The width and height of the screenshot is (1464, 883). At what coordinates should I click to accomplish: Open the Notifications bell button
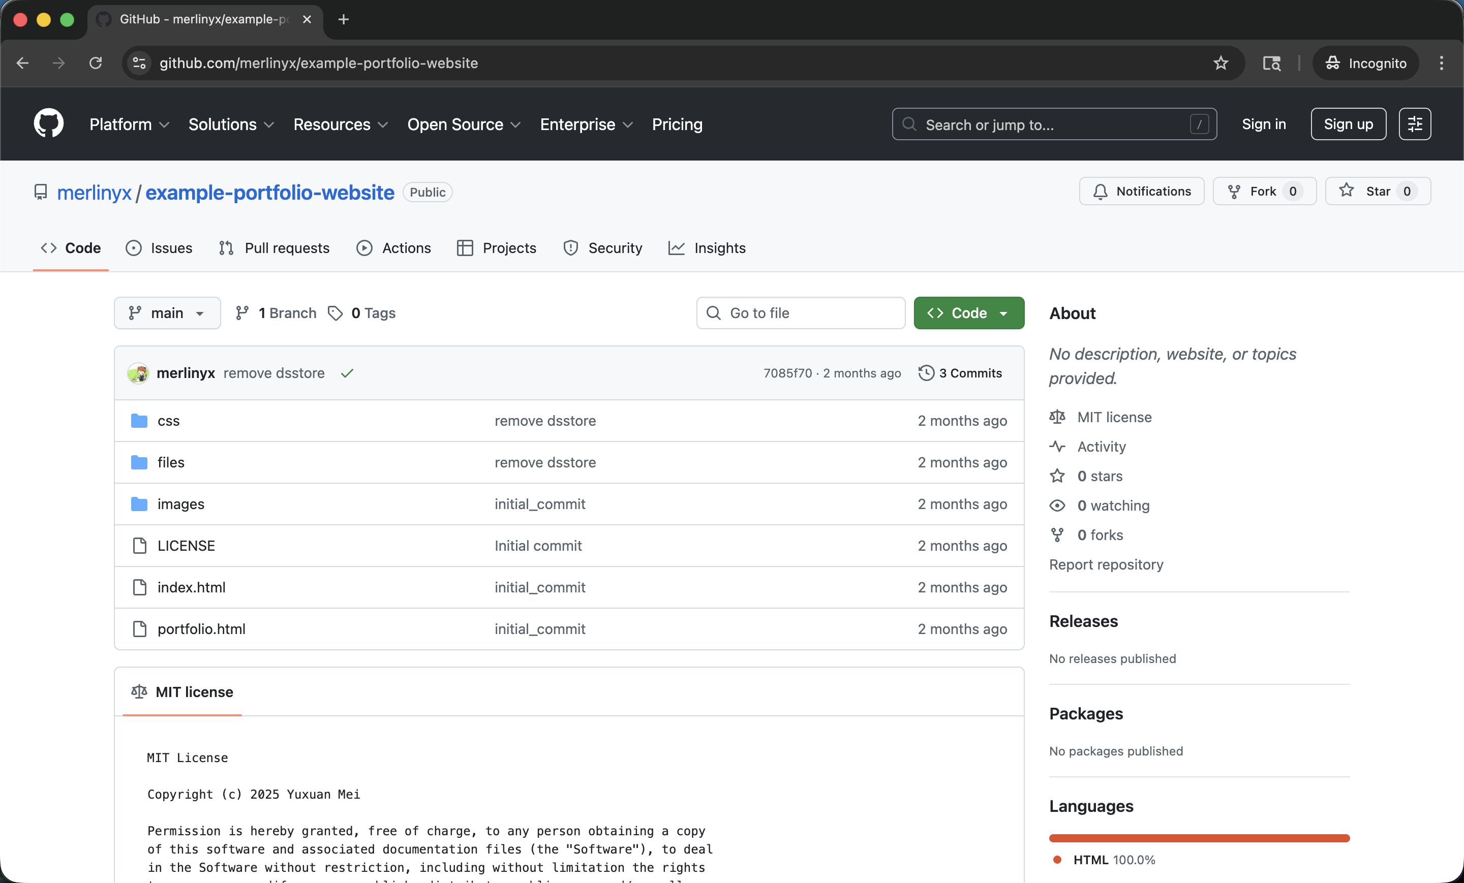tap(1141, 191)
